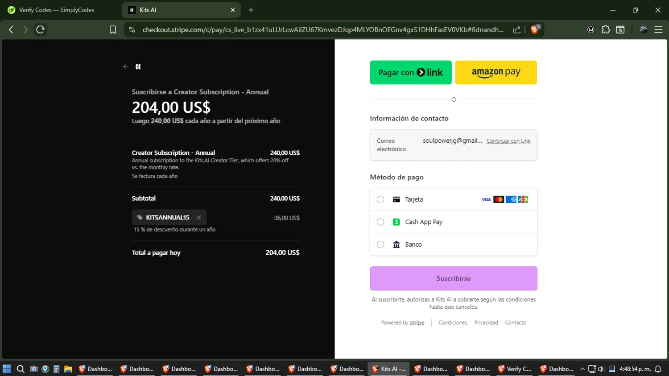The image size is (669, 376).
Task: Click Continuar con Link
Action: click(x=508, y=141)
